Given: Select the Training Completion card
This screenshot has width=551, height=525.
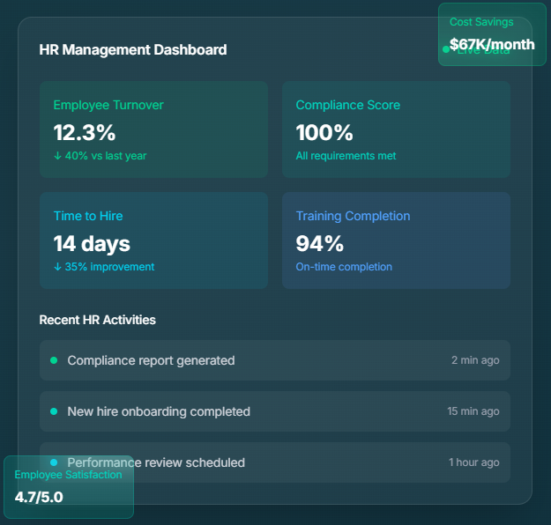Looking at the screenshot, I should [396, 240].
